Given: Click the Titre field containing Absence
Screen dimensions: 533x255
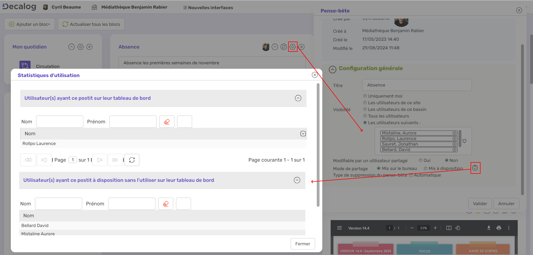Looking at the screenshot, I should coord(417,85).
